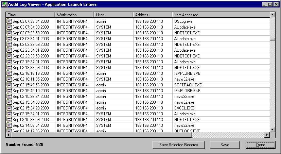
Task: Click the icon for Sep 02 15:33:59 entry
Action: 9,119
